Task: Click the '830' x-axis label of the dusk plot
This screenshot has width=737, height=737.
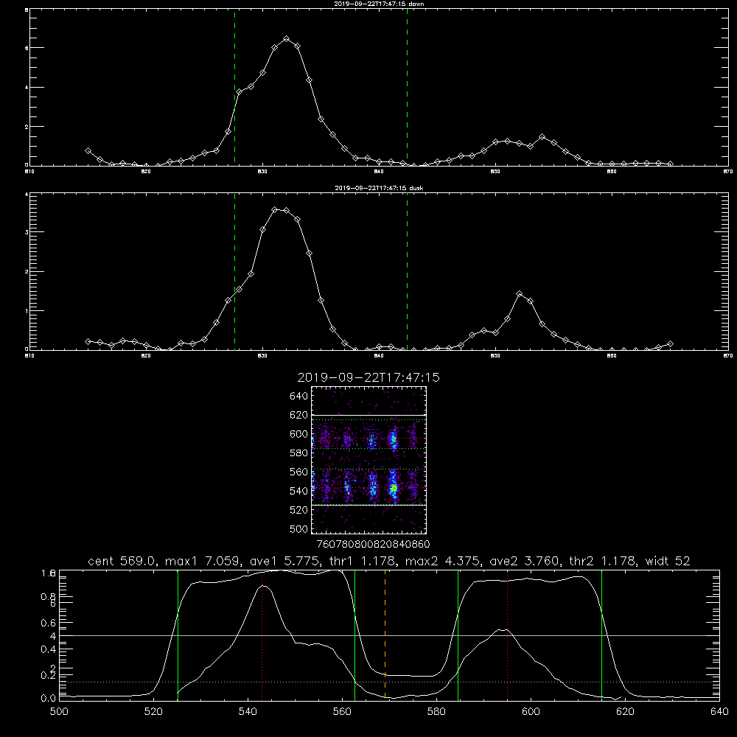Action: tap(262, 356)
